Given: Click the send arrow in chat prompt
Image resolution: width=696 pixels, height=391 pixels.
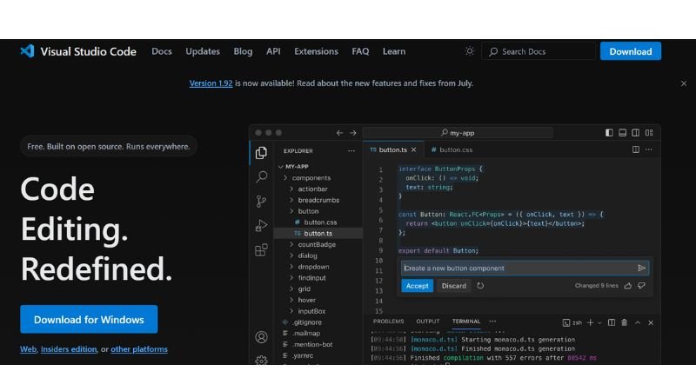Looking at the screenshot, I should [641, 268].
